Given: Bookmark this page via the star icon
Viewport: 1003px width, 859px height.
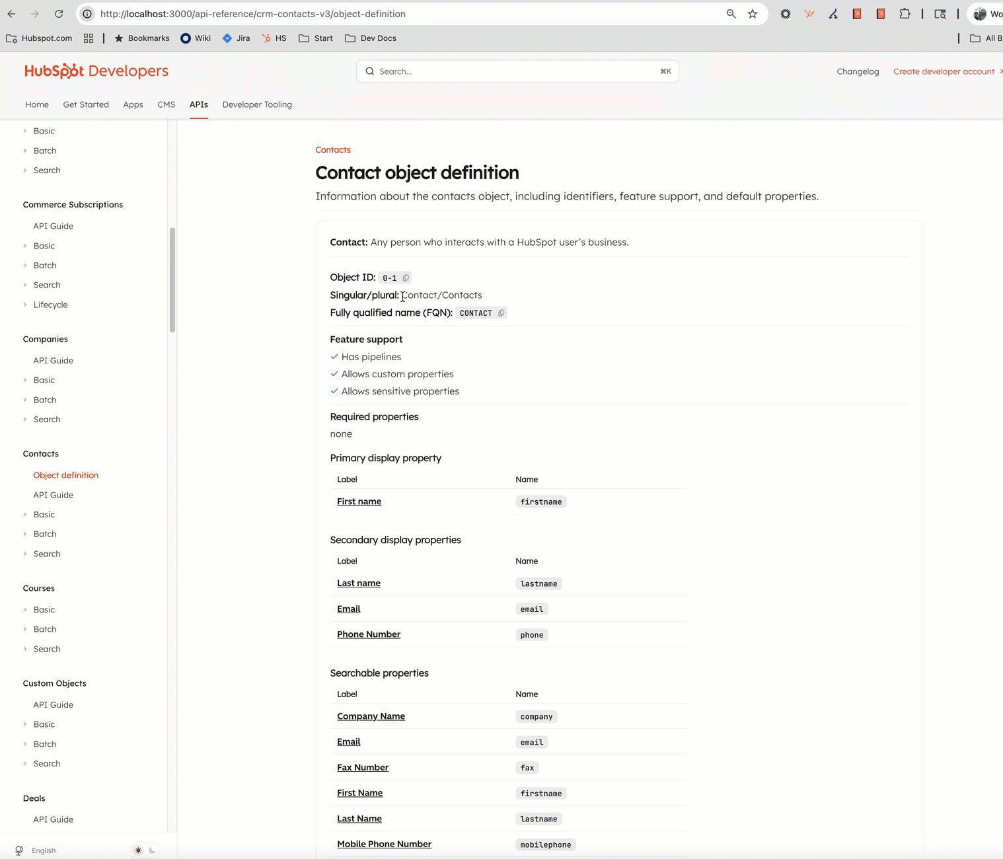Looking at the screenshot, I should pyautogui.click(x=752, y=13).
